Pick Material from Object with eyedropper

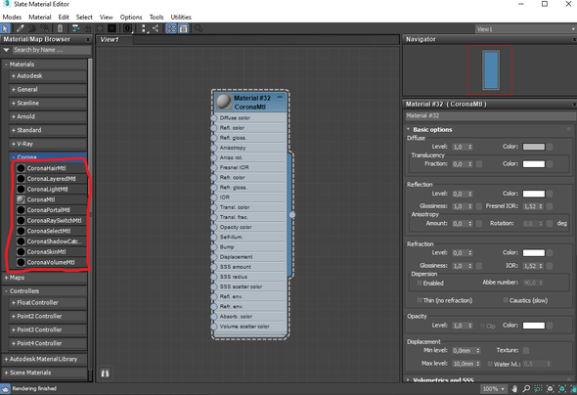(20, 28)
